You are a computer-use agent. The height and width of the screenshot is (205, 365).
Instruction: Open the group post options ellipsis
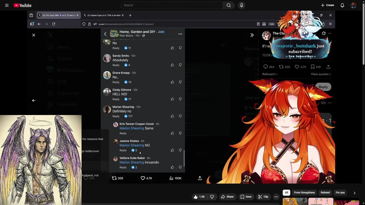pos(180,34)
